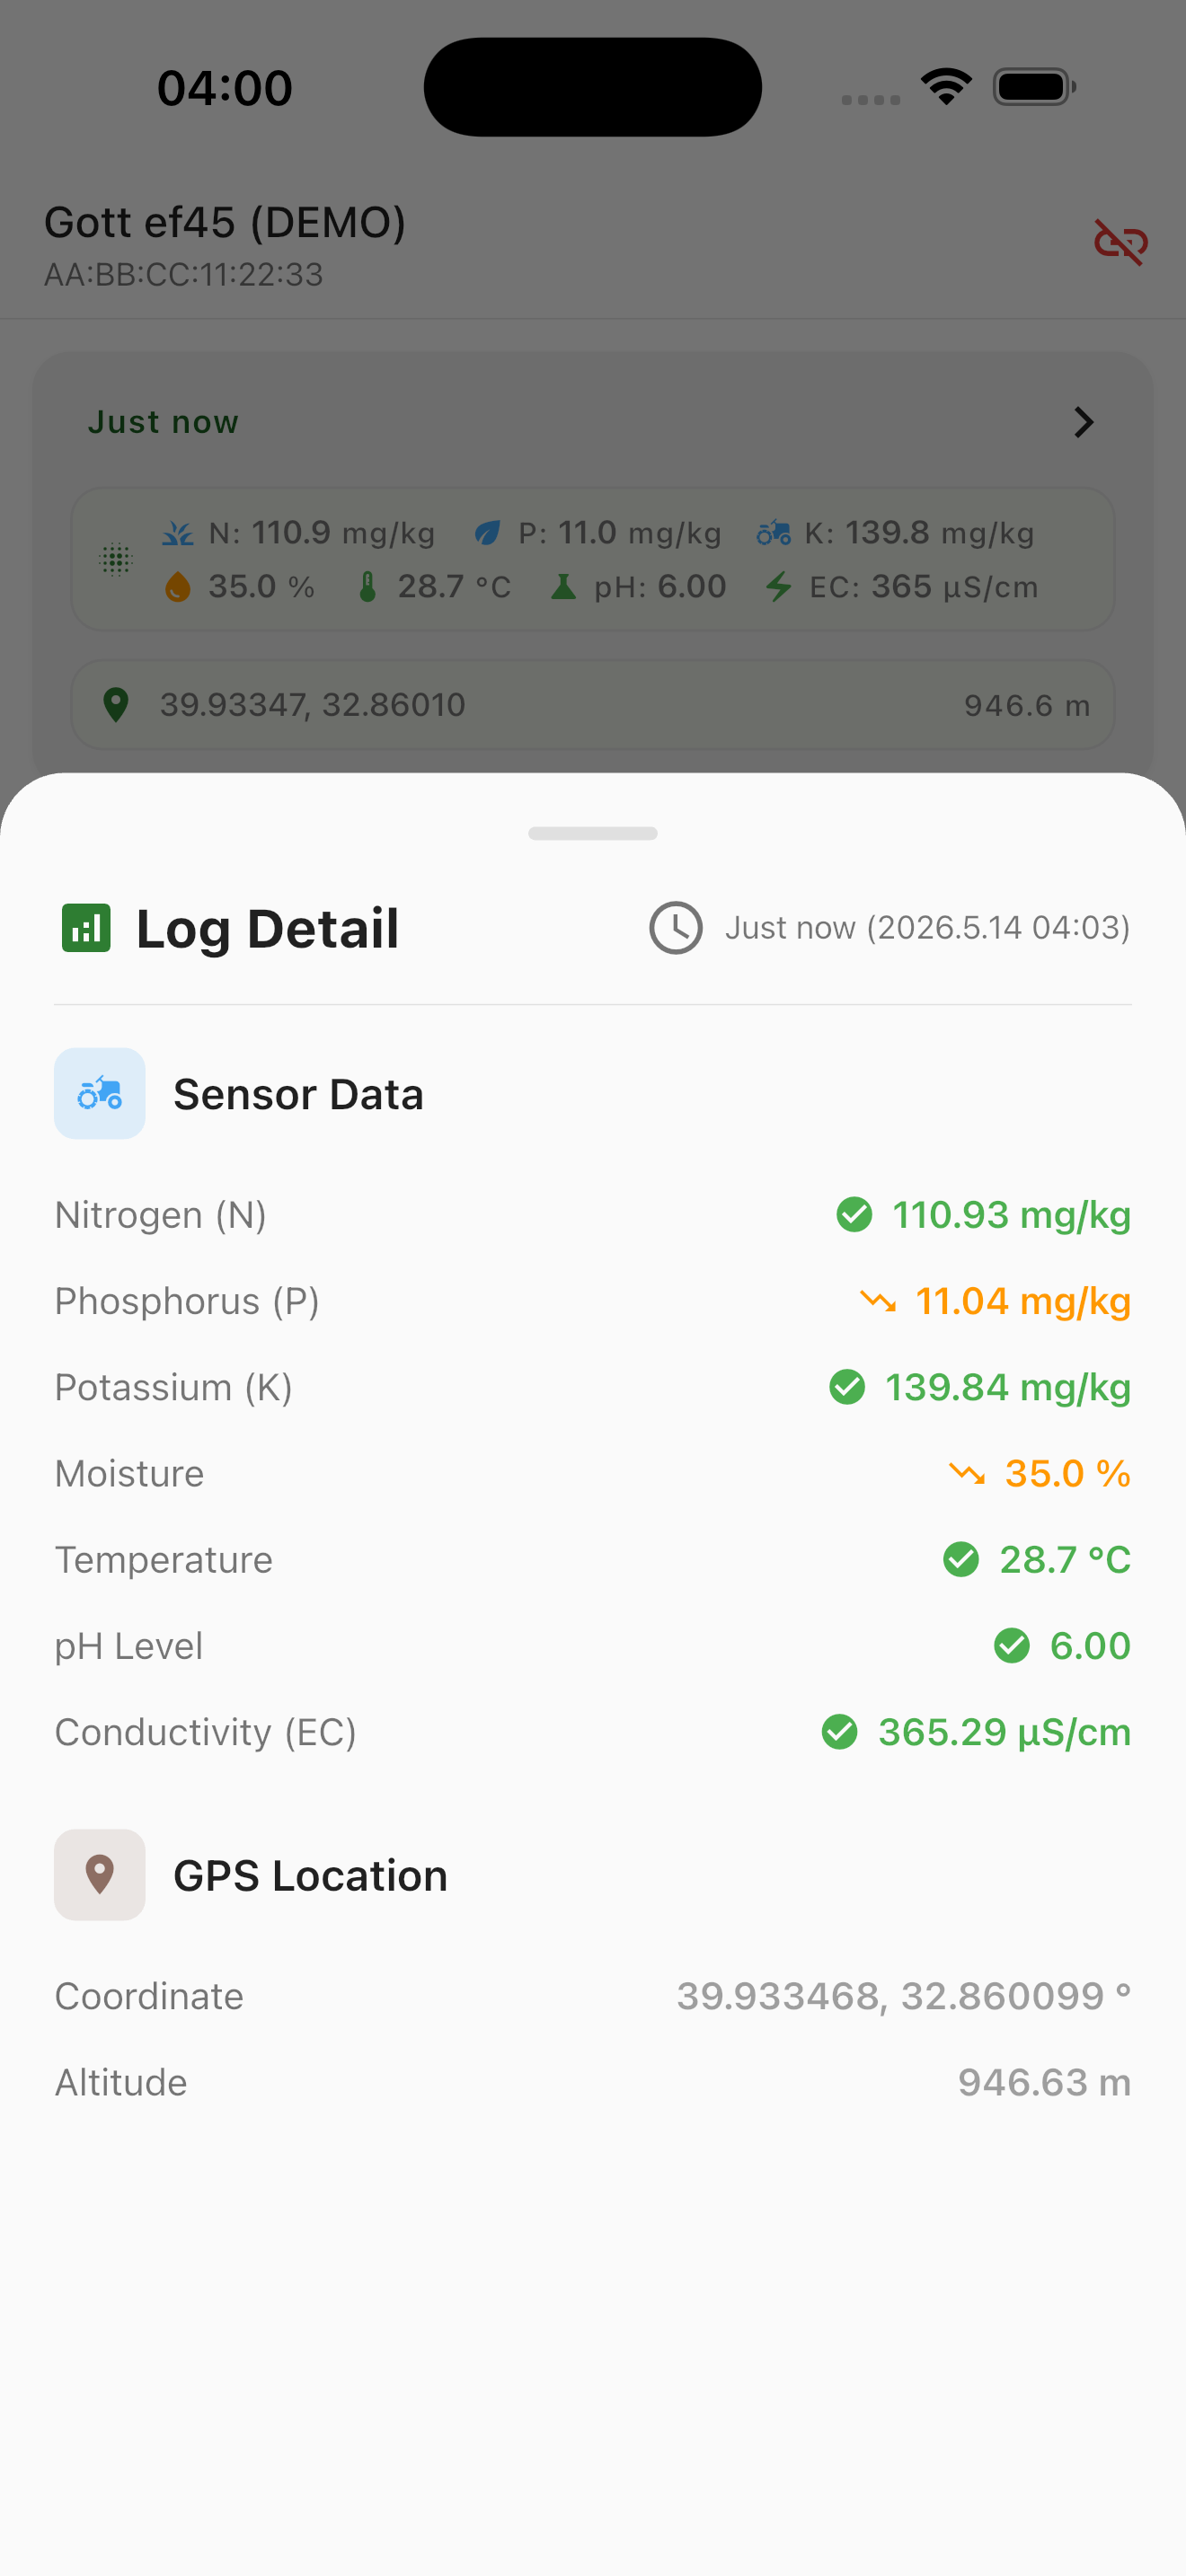Click the Nitrogen green checkmark icon

point(854,1215)
